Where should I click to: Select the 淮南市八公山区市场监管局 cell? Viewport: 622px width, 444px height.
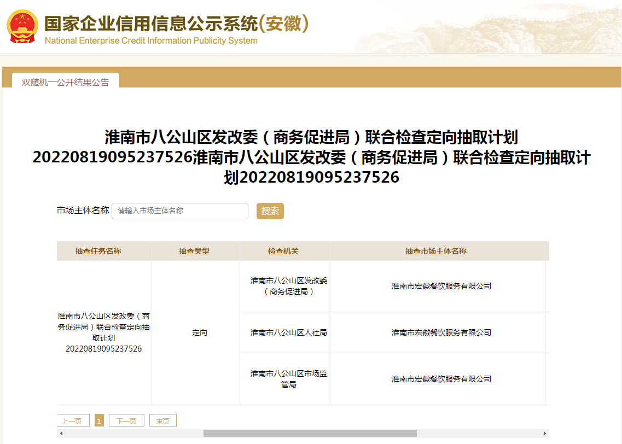pyautogui.click(x=289, y=379)
